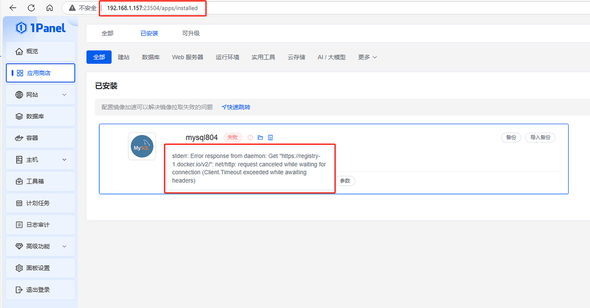The width and height of the screenshot is (590, 308).
Task: Click the 1Panel logo at top left
Action: click(x=40, y=27)
